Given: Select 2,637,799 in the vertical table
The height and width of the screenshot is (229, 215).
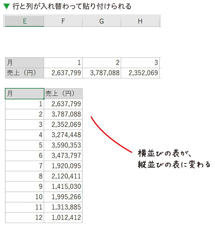Looking at the screenshot, I should pyautogui.click(x=63, y=104).
